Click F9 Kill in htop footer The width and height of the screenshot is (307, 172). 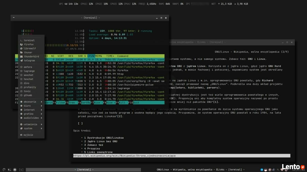122,102
